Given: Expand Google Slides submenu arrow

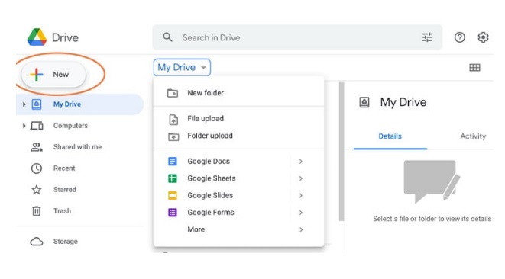Looking at the screenshot, I should [300, 195].
